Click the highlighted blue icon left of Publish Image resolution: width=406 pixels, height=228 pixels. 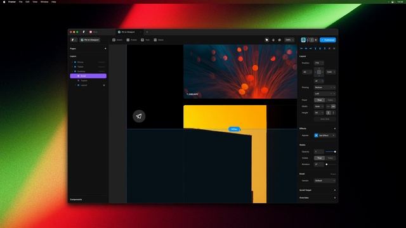(303, 40)
